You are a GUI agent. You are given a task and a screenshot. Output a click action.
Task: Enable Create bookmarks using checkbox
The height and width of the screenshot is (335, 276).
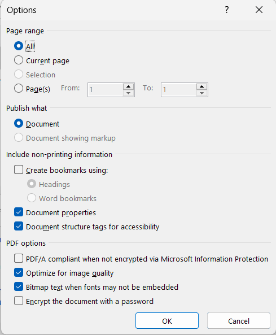click(19, 170)
